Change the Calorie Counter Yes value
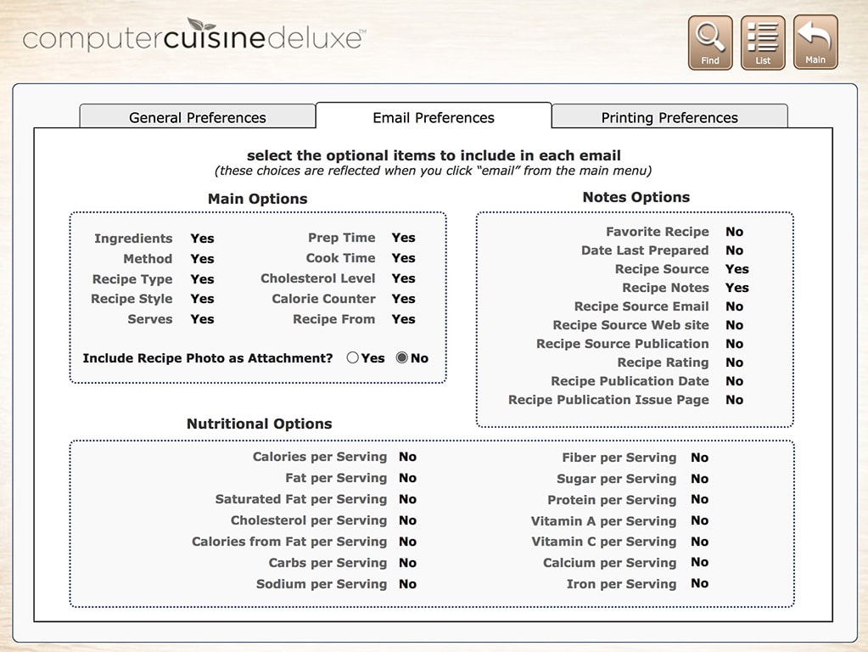The height and width of the screenshot is (652, 868). coord(403,299)
